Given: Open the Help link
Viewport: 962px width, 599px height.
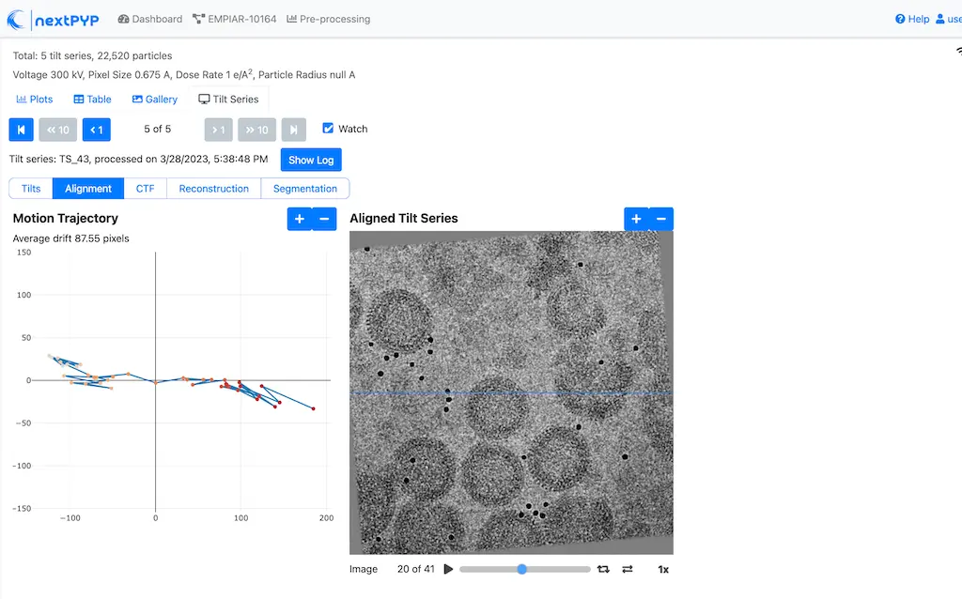Looking at the screenshot, I should (912, 19).
